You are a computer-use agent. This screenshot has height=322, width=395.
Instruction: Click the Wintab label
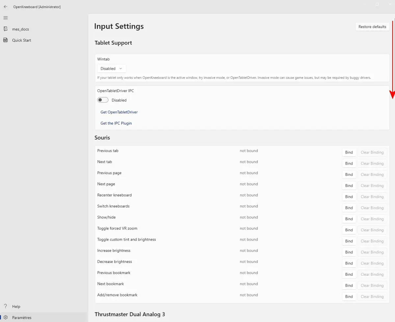pos(103,59)
